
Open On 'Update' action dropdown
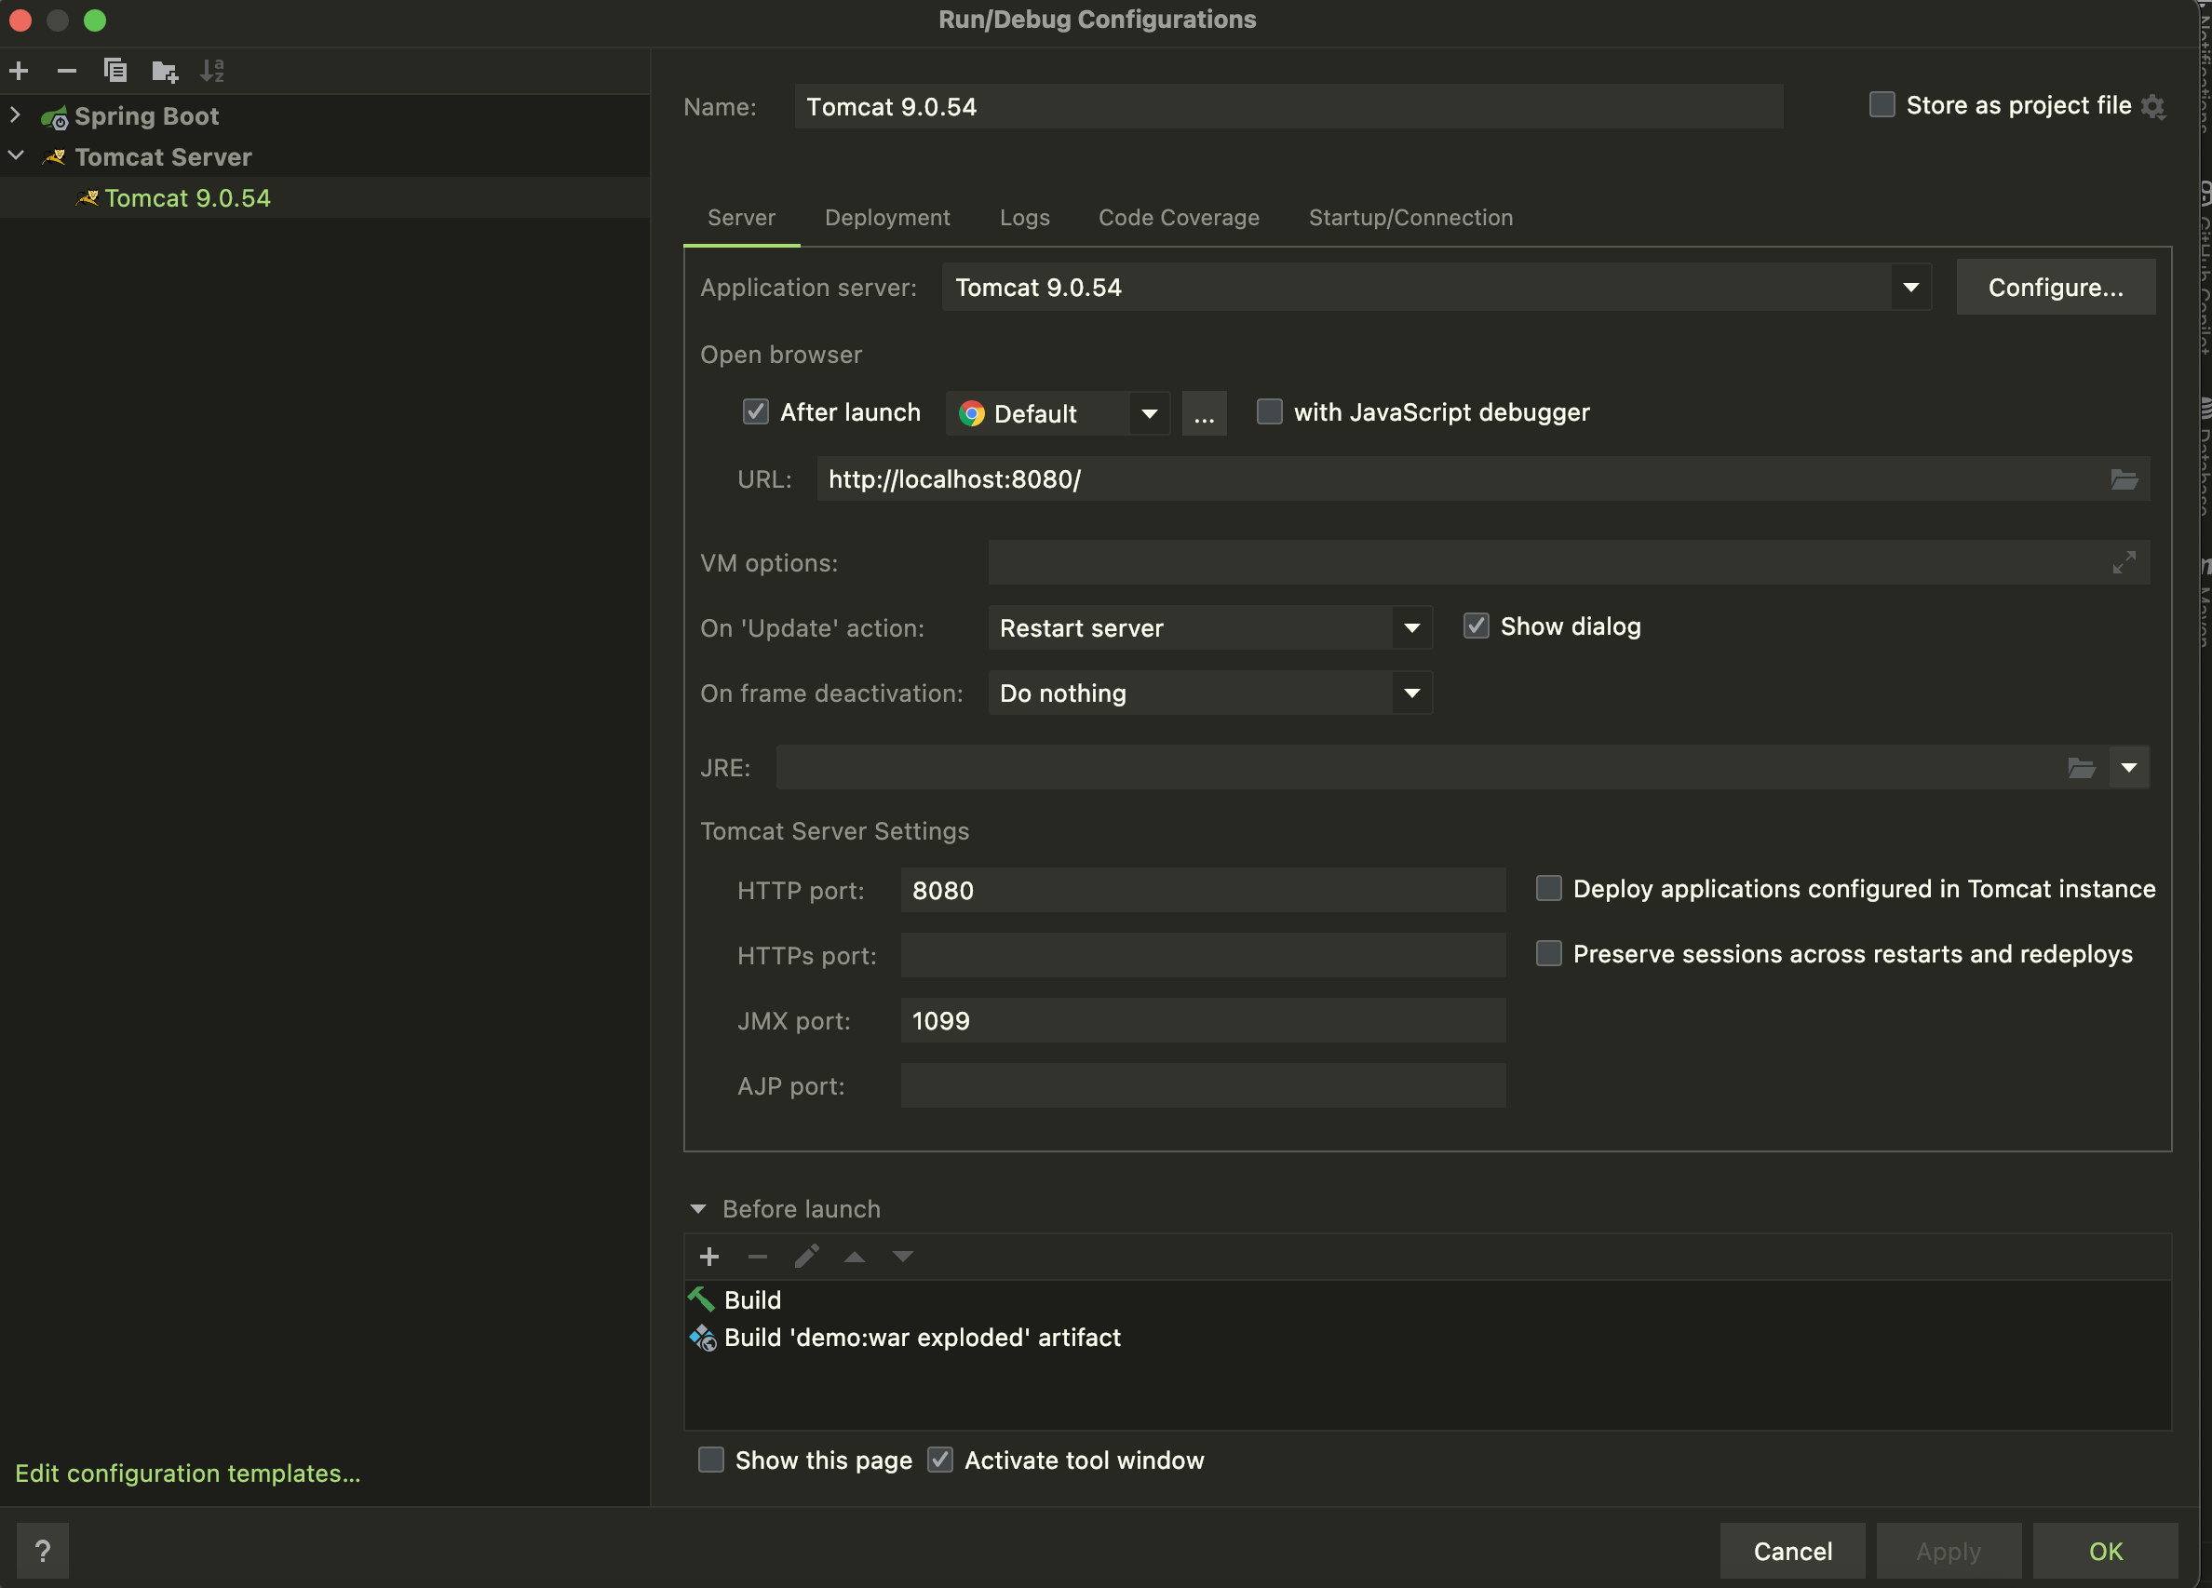tap(1411, 628)
